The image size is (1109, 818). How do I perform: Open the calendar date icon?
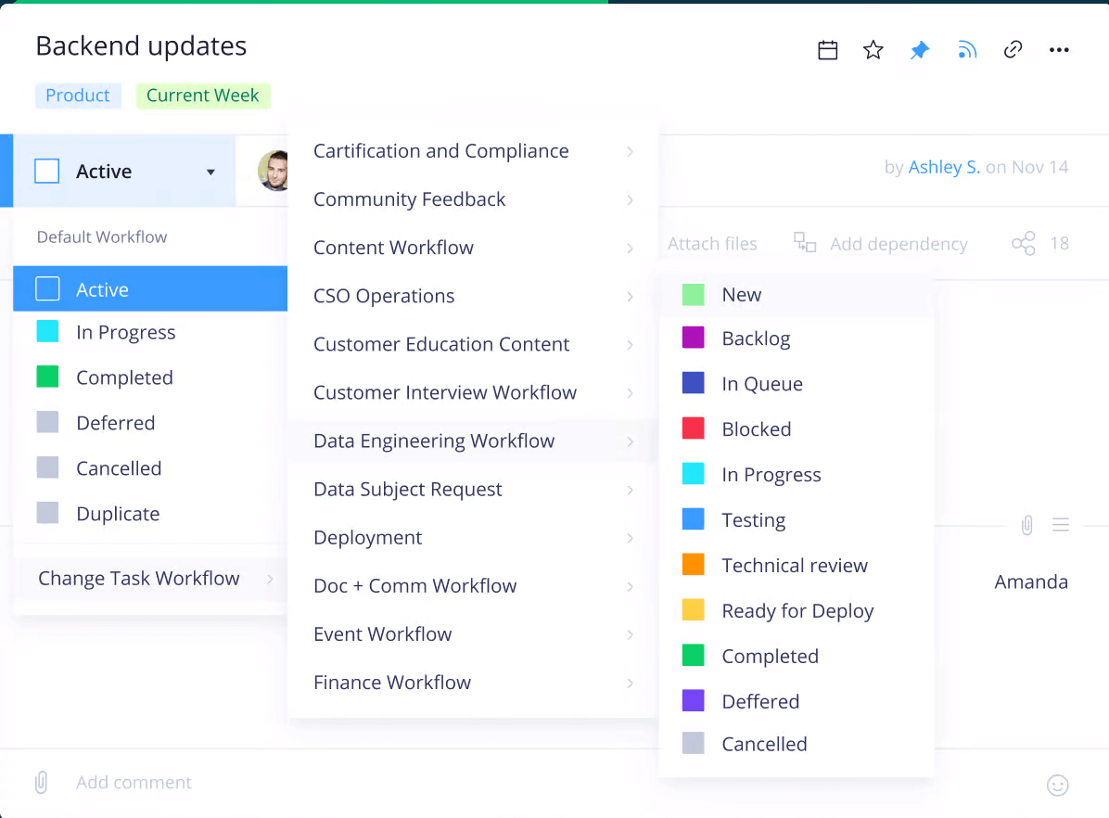[827, 50]
